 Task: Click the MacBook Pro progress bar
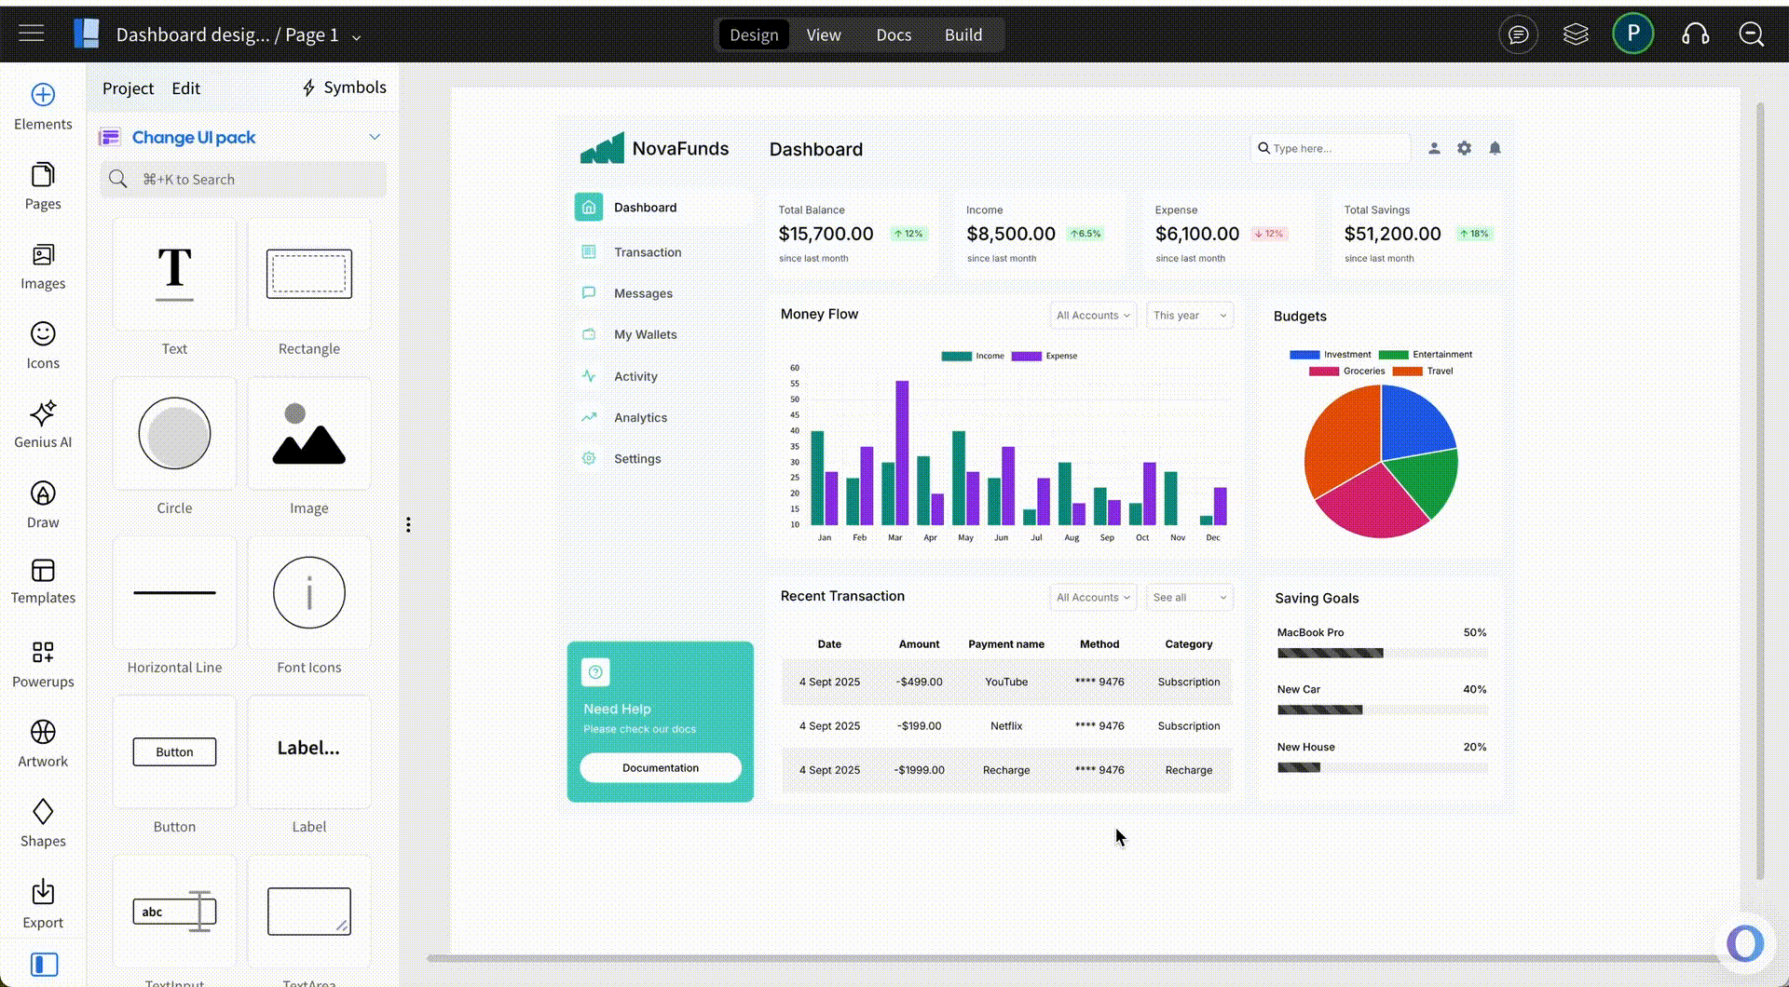1382,653
